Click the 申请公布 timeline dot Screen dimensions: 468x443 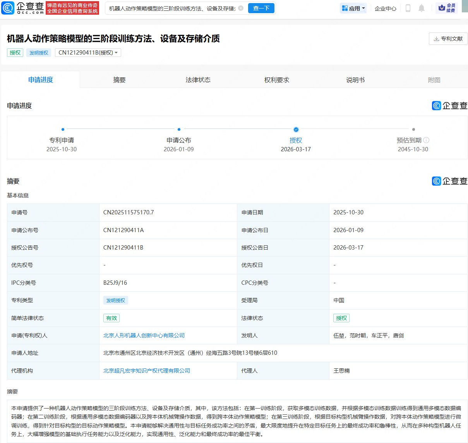[x=179, y=130]
